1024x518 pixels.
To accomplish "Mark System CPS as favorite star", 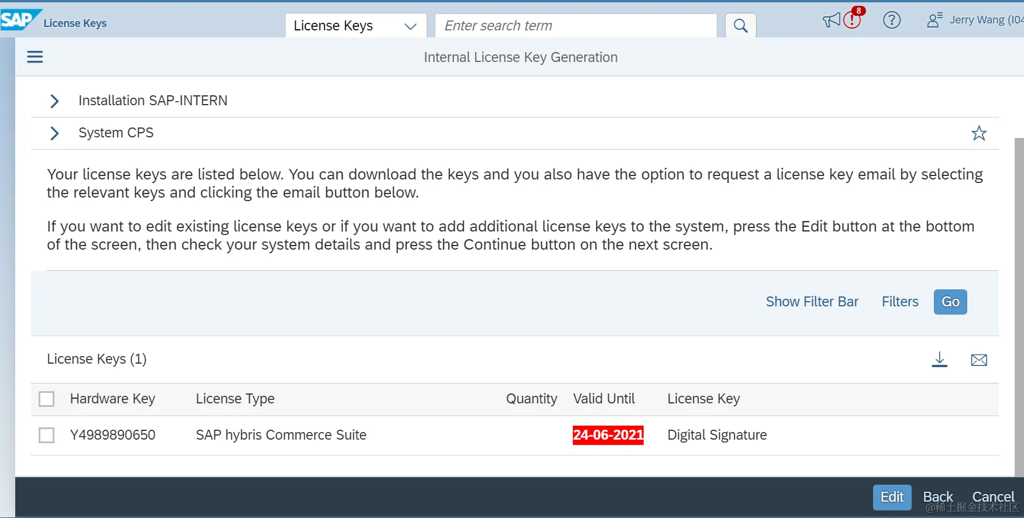I will point(979,133).
